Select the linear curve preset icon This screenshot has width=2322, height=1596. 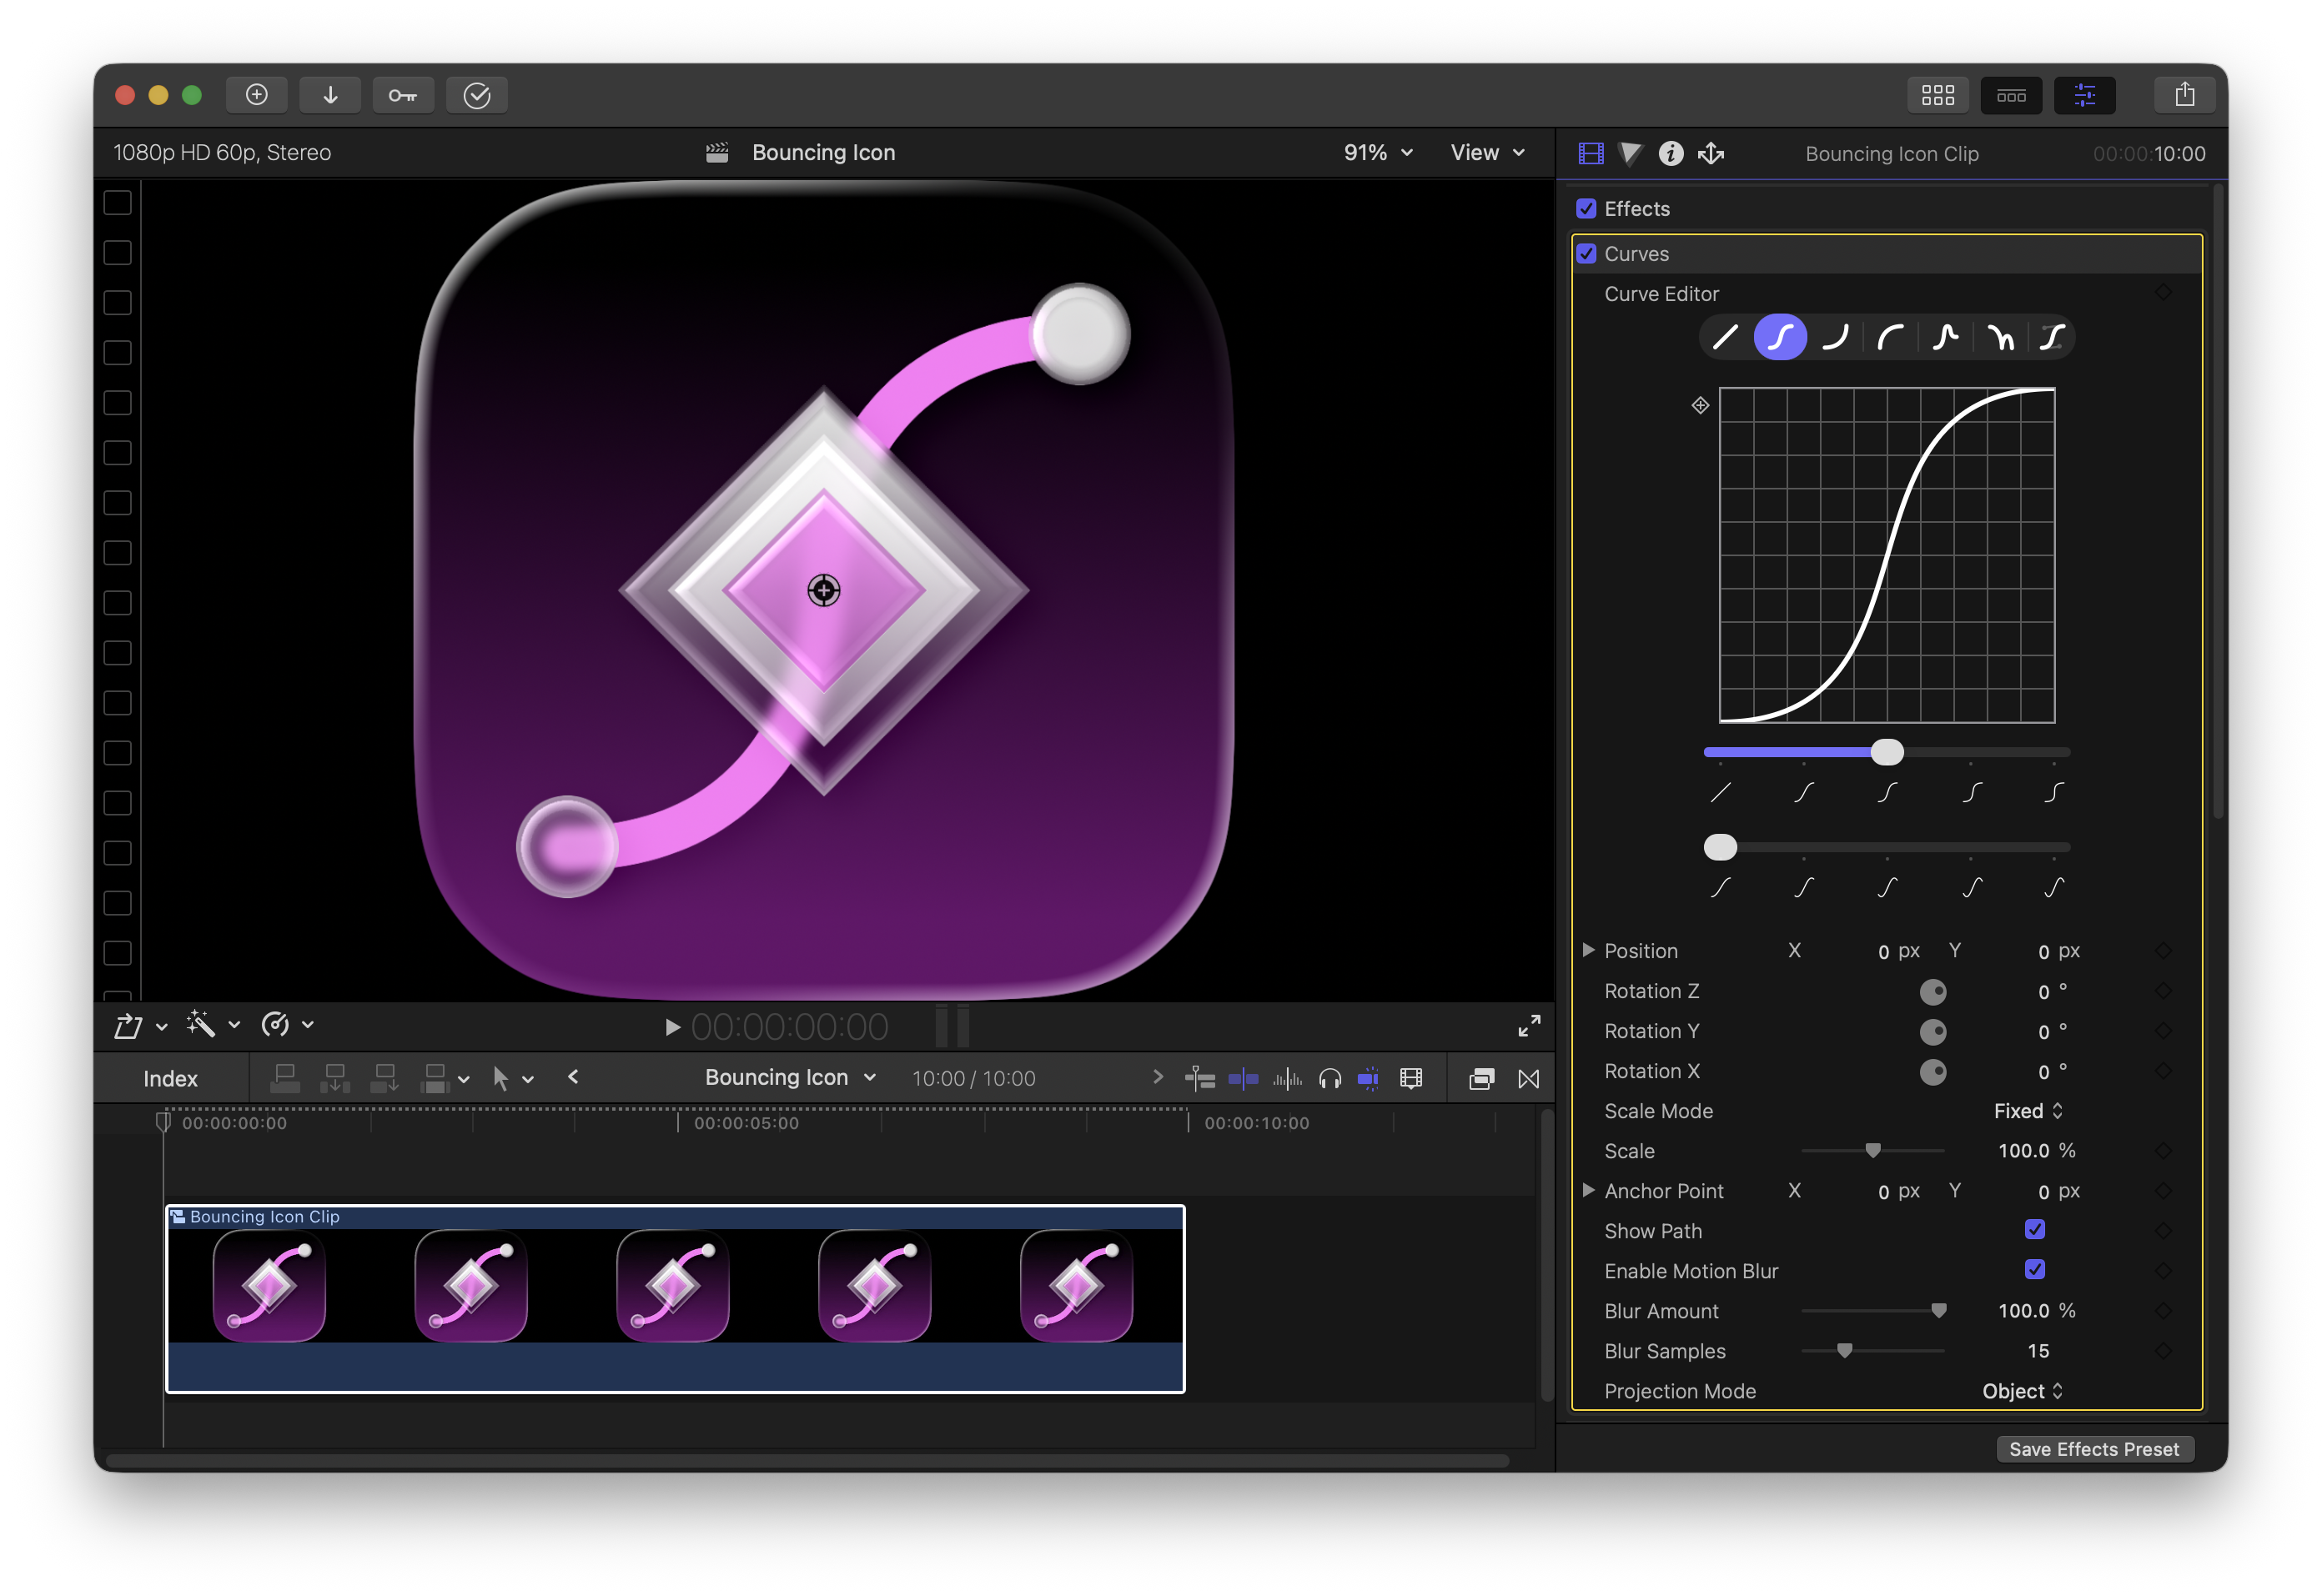[x=1725, y=337]
